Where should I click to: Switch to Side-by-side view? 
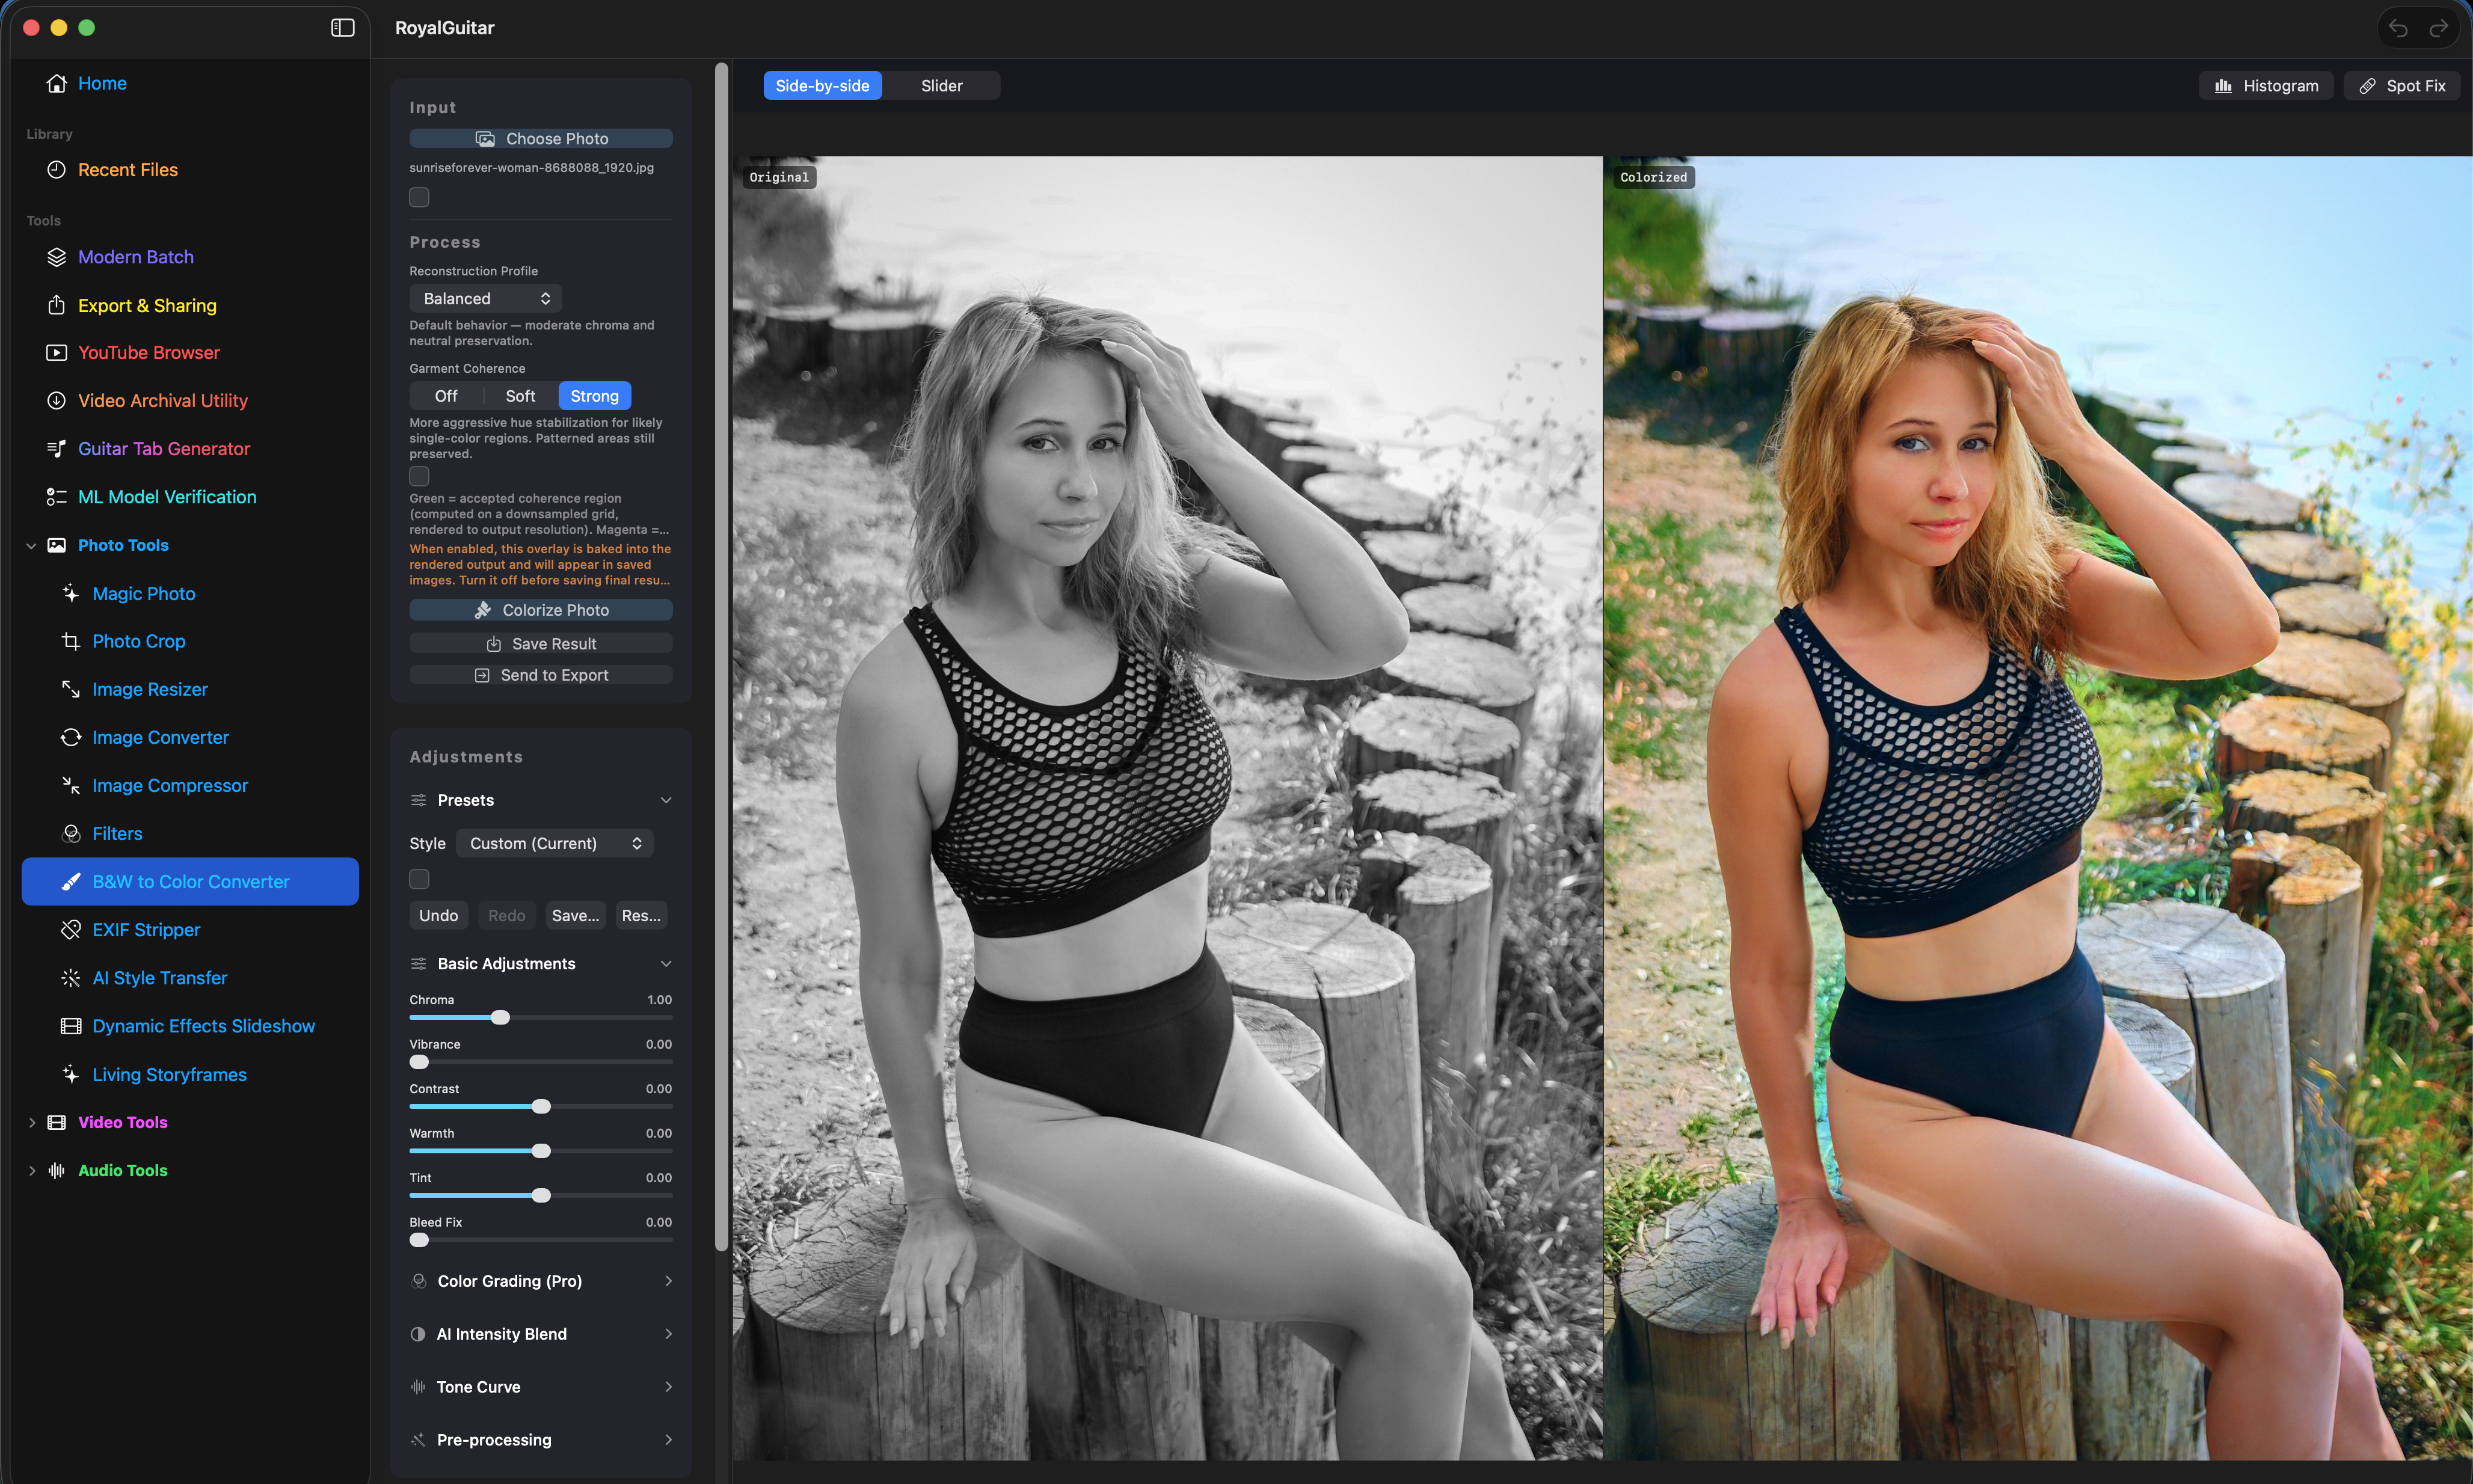822,86
